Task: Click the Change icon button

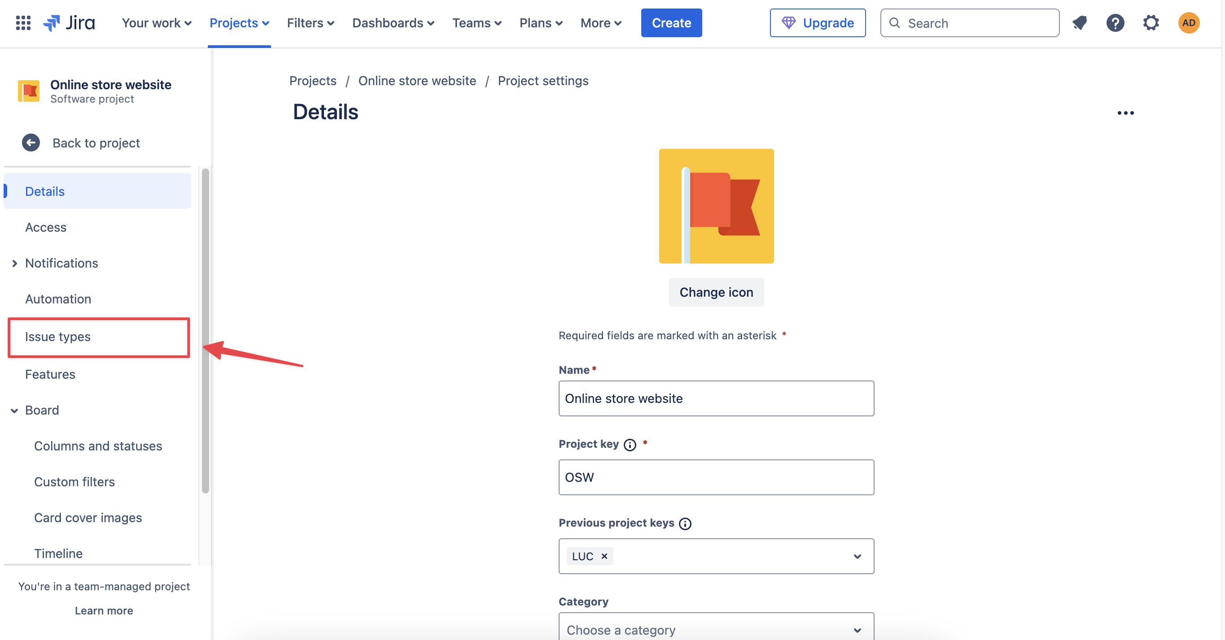Action: [716, 292]
